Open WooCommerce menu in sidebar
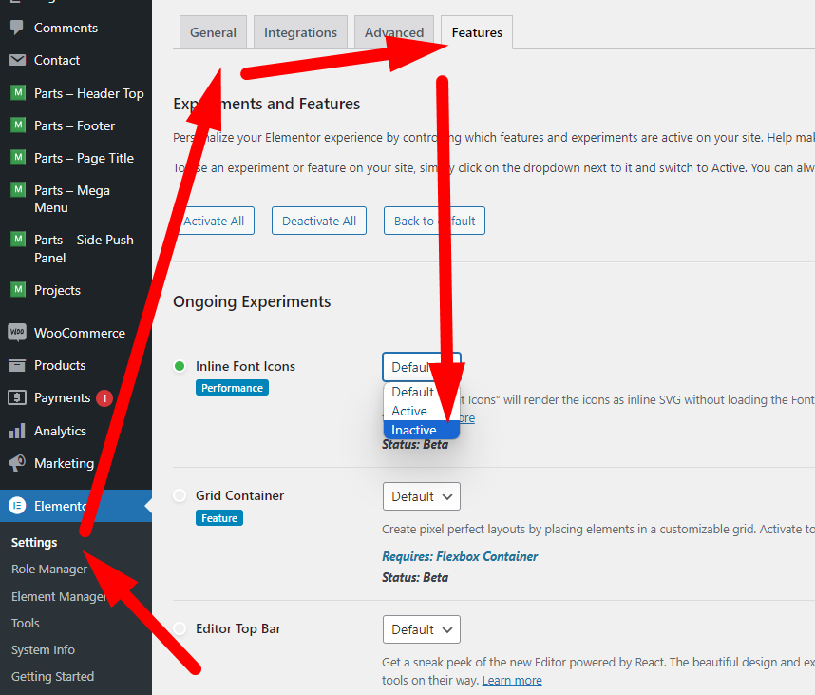The height and width of the screenshot is (695, 815). [80, 333]
